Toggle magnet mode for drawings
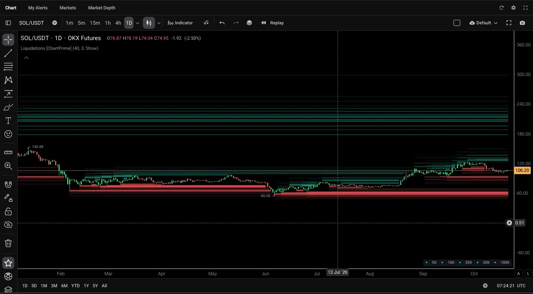 [8, 184]
